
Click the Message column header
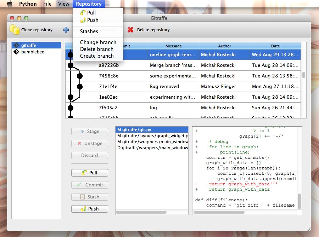pos(174,46)
